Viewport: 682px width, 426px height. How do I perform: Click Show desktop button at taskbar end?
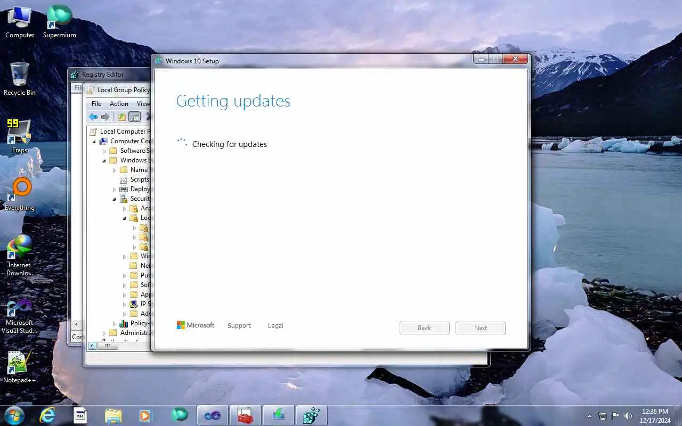click(x=678, y=415)
